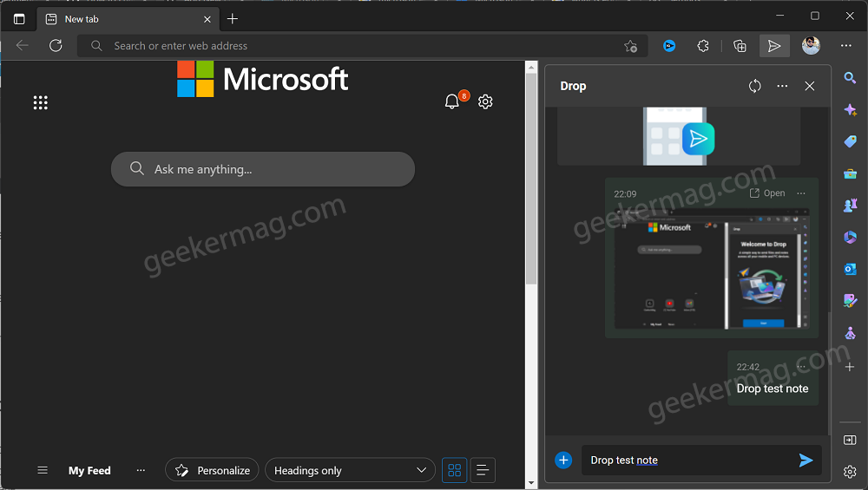
Task: Select the My Feed tab
Action: (89, 471)
